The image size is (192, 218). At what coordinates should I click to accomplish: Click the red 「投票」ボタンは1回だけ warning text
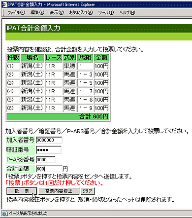(x=54, y=182)
